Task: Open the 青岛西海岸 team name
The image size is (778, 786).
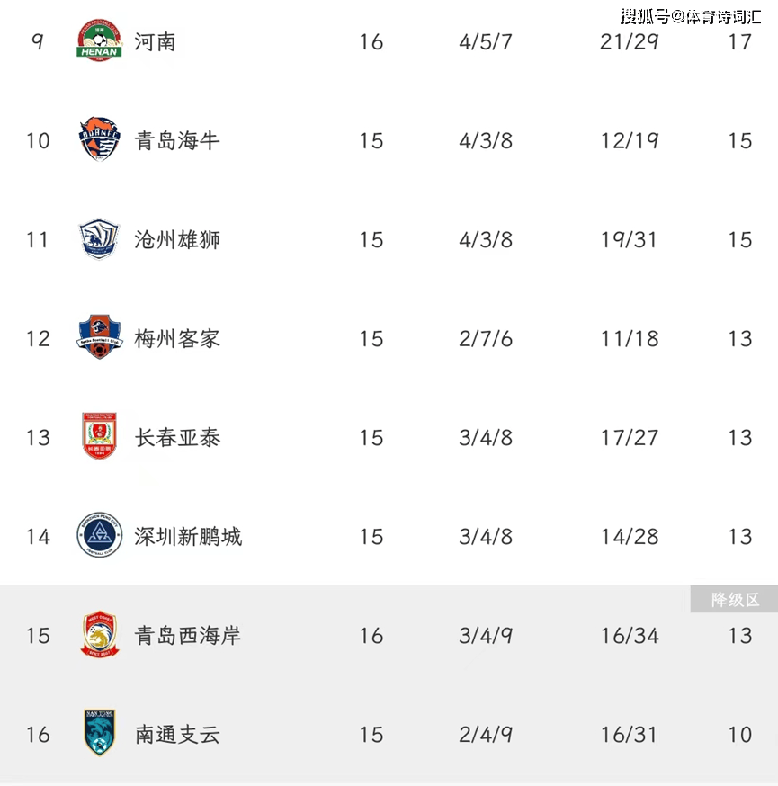Action: click(x=188, y=636)
